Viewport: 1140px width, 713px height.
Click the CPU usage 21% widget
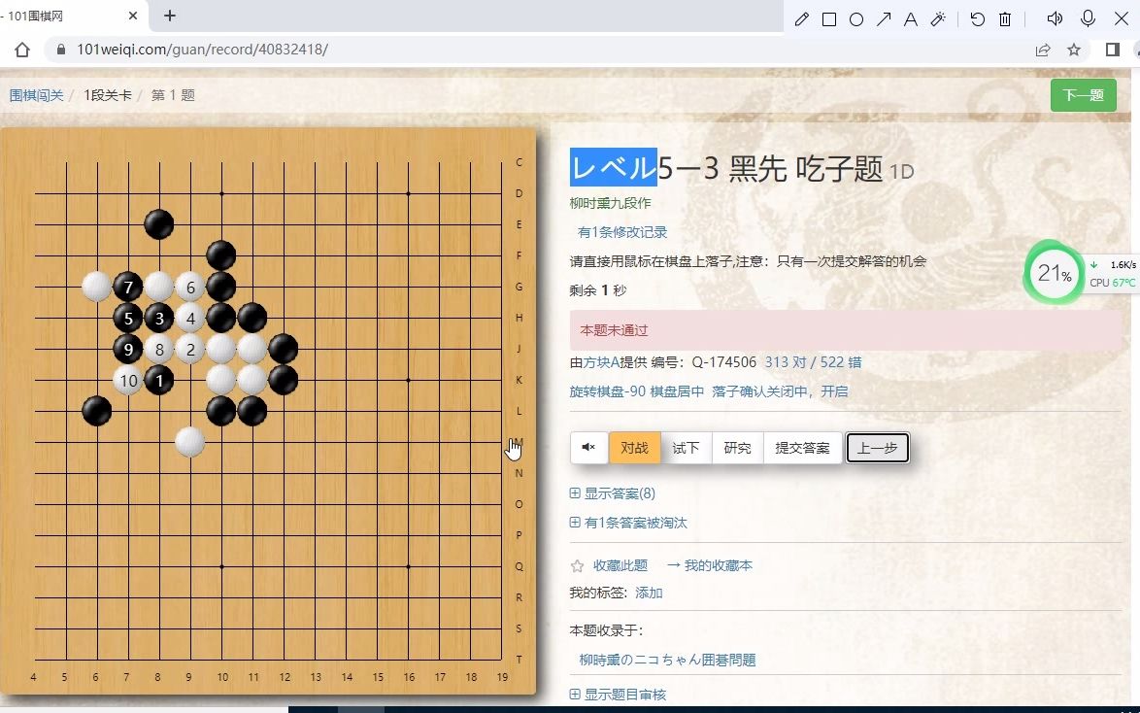pyautogui.click(x=1054, y=274)
